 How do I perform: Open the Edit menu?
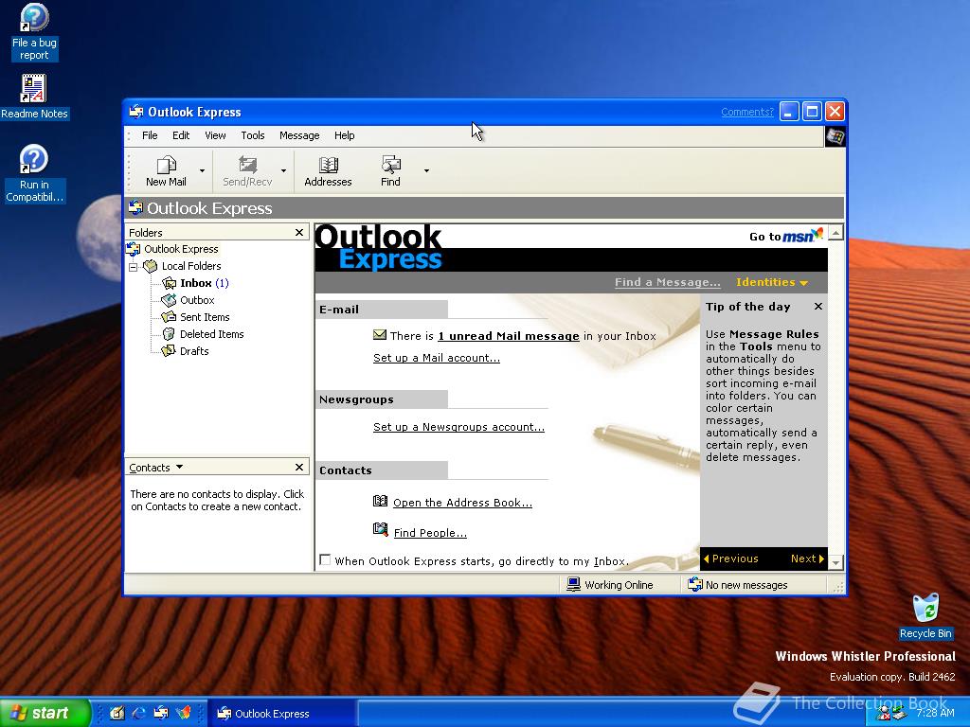tap(181, 135)
